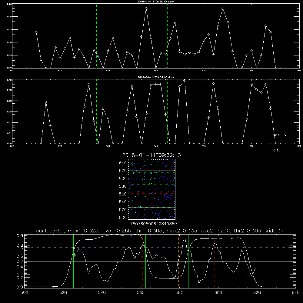The image size is (303, 303).
Task: Click bottom plot x-axis label 520
Action: click(x=63, y=292)
